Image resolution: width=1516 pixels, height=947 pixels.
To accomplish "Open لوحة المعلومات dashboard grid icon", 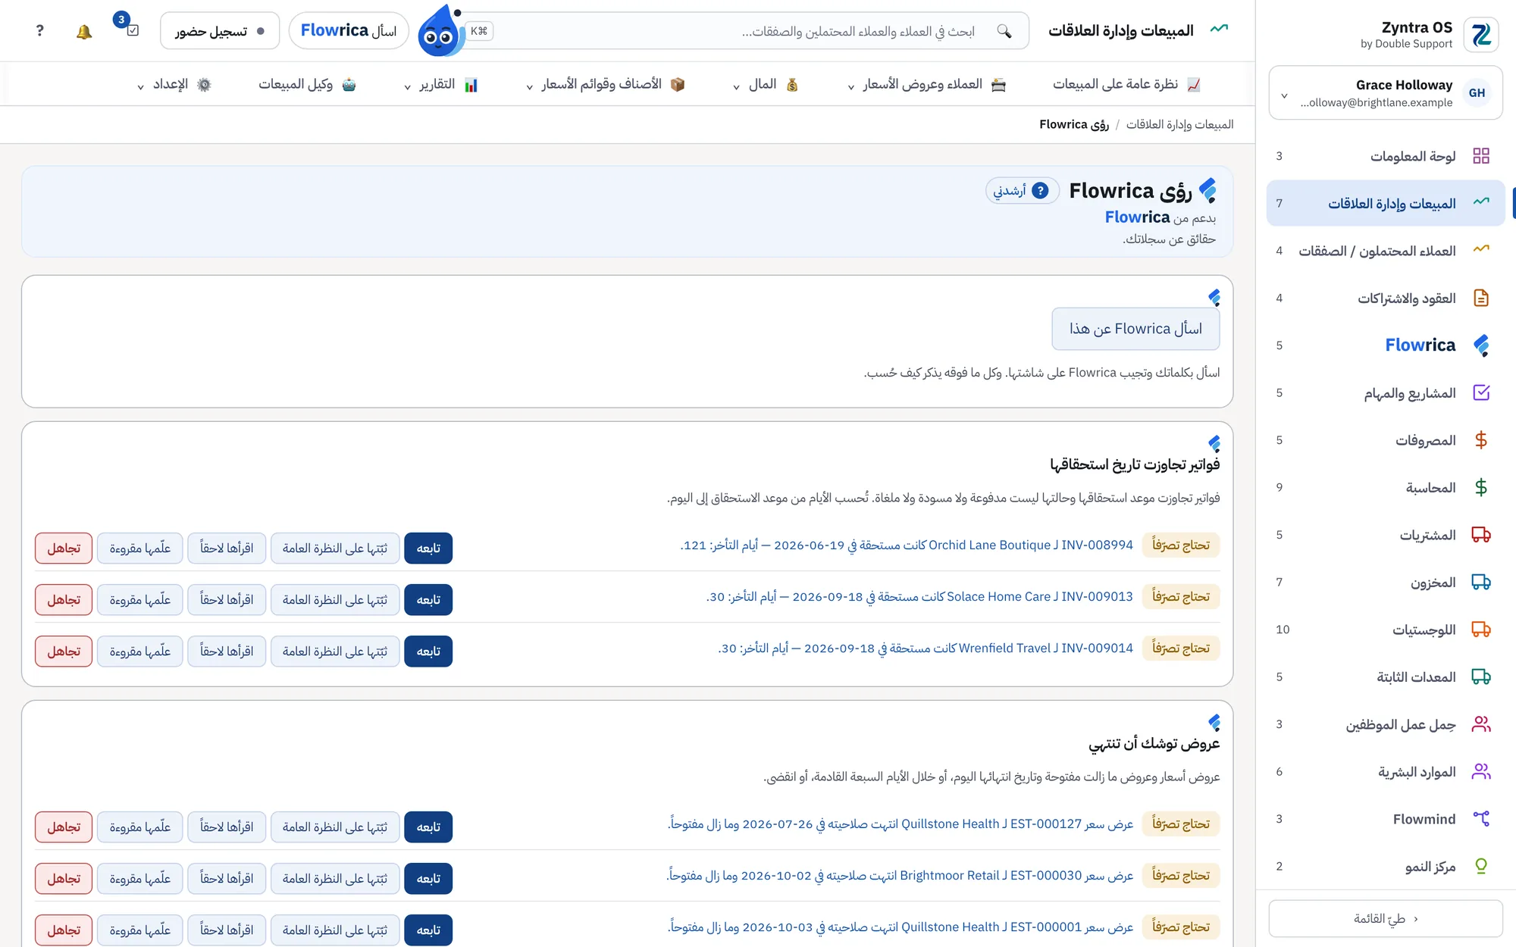I will click(1481, 156).
